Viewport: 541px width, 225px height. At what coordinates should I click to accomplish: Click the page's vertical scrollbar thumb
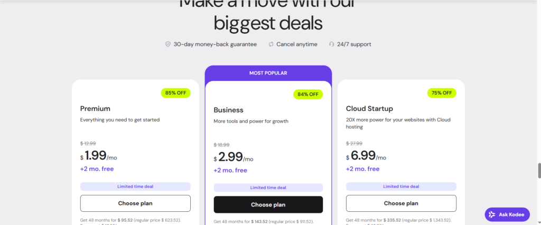[539, 170]
